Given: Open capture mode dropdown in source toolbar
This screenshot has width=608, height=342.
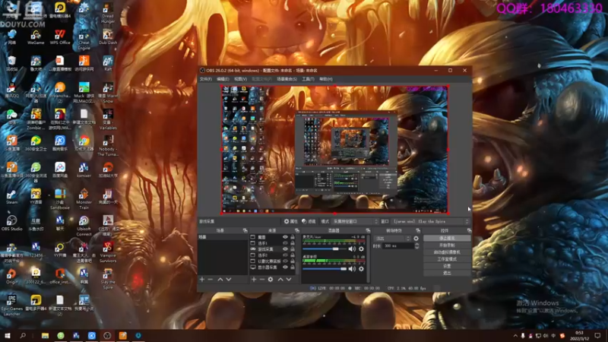Looking at the screenshot, I should pos(355,221).
